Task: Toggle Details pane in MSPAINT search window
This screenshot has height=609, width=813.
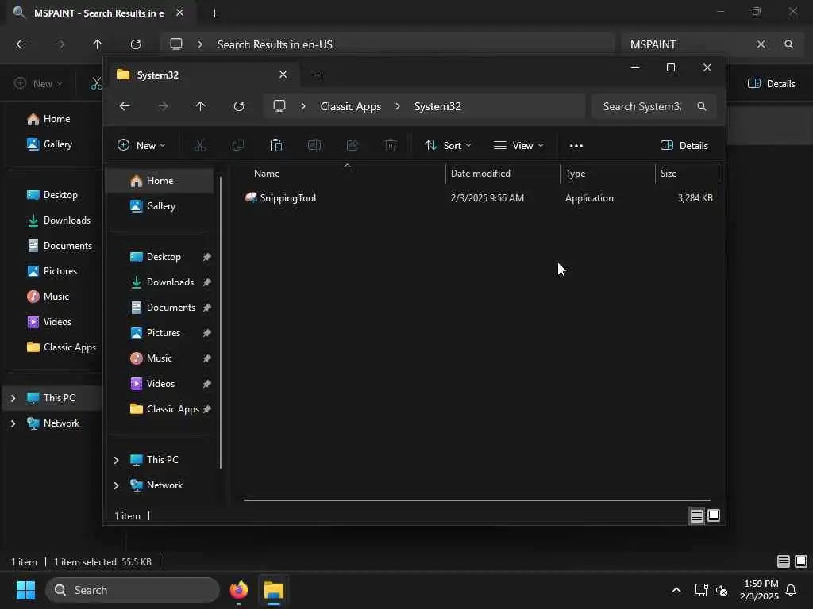Action: pyautogui.click(x=771, y=84)
